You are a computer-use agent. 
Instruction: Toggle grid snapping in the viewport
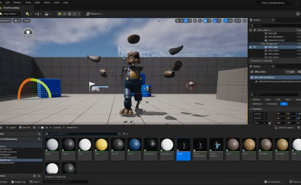tap(205, 21)
